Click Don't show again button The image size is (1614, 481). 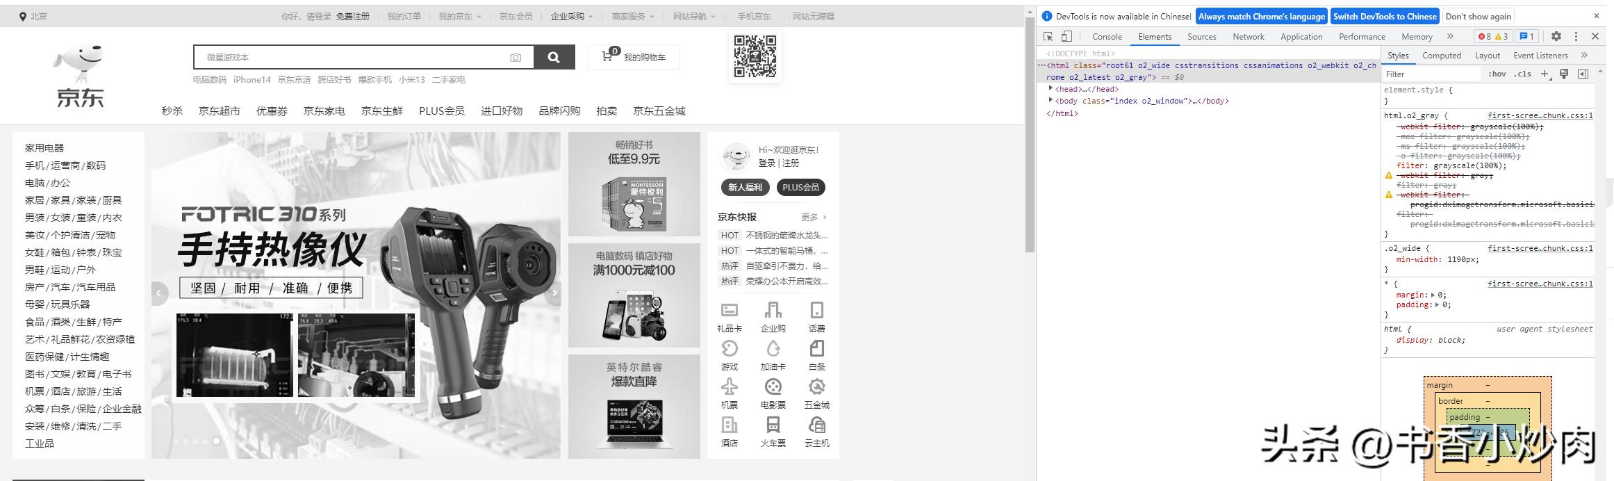(1479, 16)
